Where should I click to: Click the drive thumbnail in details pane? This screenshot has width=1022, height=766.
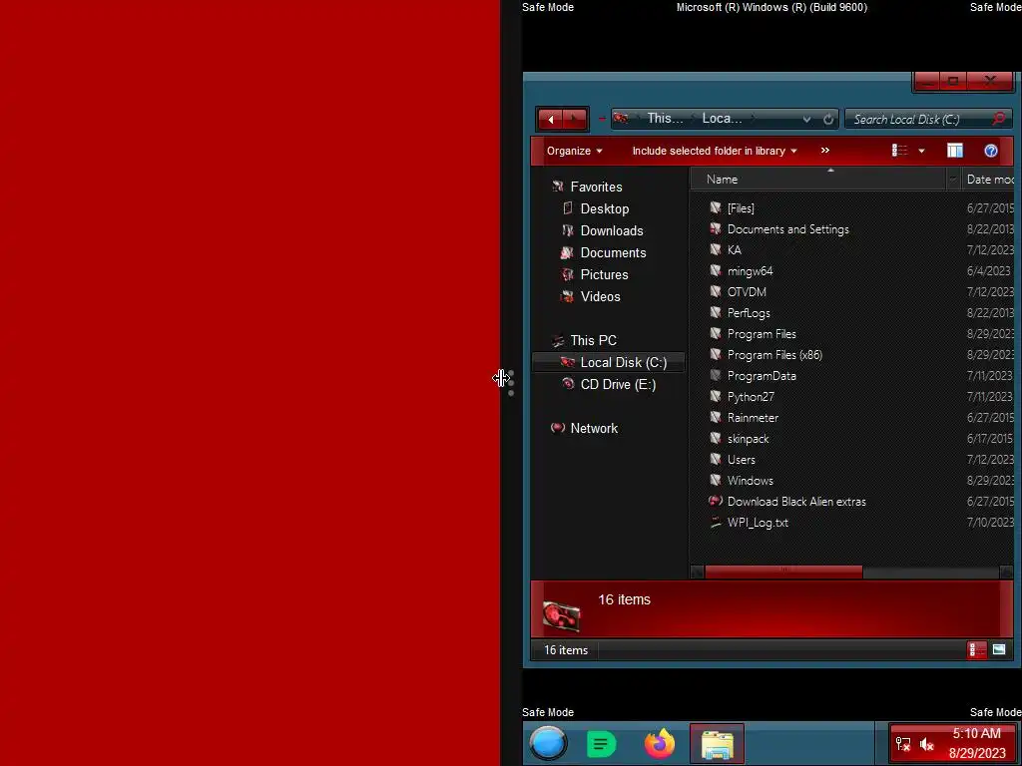(x=561, y=615)
